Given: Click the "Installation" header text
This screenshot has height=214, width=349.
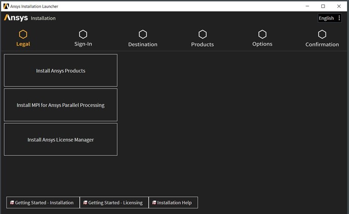Looking at the screenshot, I should [43, 18].
